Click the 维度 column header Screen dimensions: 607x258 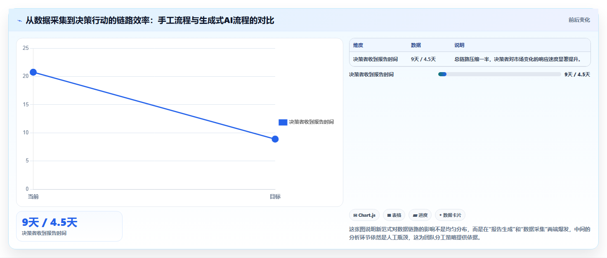point(358,45)
